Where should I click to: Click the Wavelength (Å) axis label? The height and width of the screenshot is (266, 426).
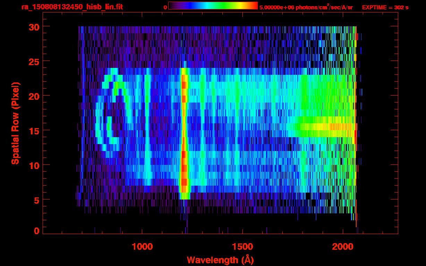point(220,260)
